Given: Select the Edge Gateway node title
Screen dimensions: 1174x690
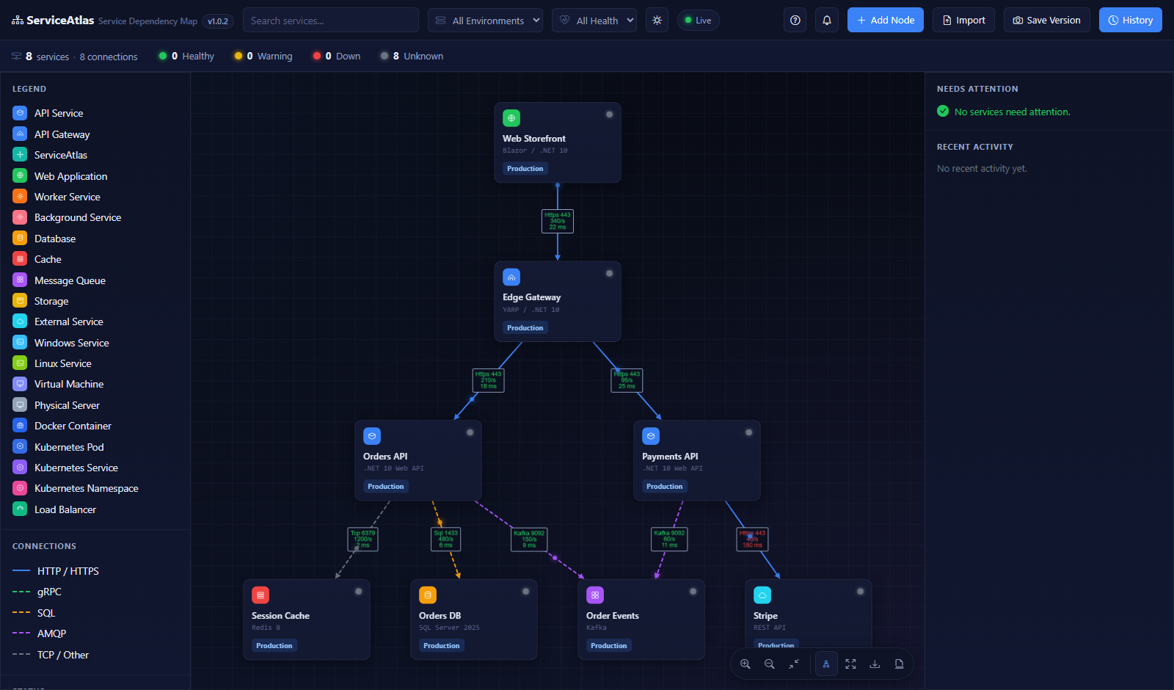Looking at the screenshot, I should (x=532, y=297).
